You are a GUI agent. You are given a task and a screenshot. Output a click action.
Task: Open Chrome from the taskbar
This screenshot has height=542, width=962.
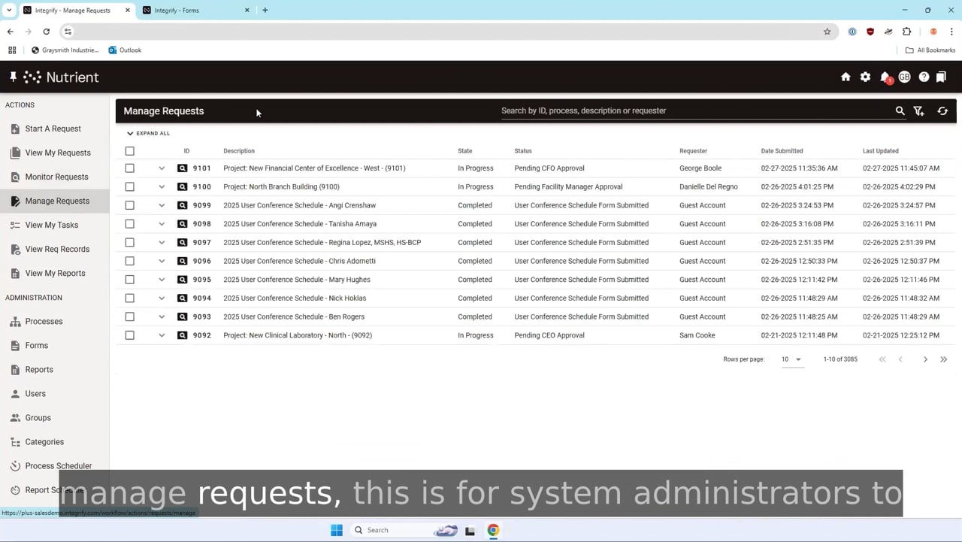click(x=493, y=530)
